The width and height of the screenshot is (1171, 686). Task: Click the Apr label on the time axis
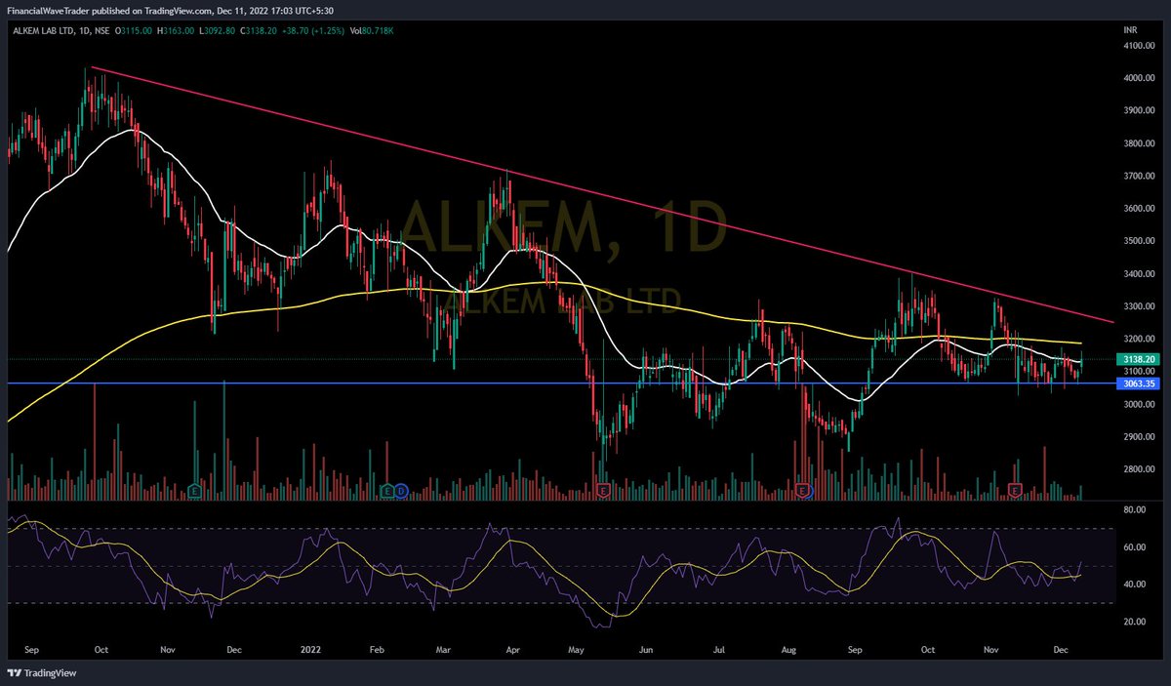[514, 648]
